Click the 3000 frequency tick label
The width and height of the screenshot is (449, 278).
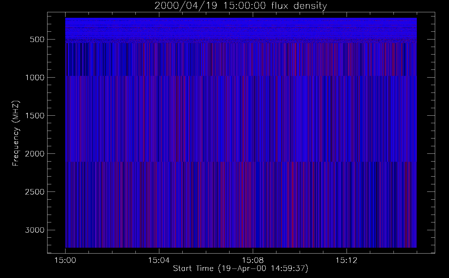pos(35,230)
